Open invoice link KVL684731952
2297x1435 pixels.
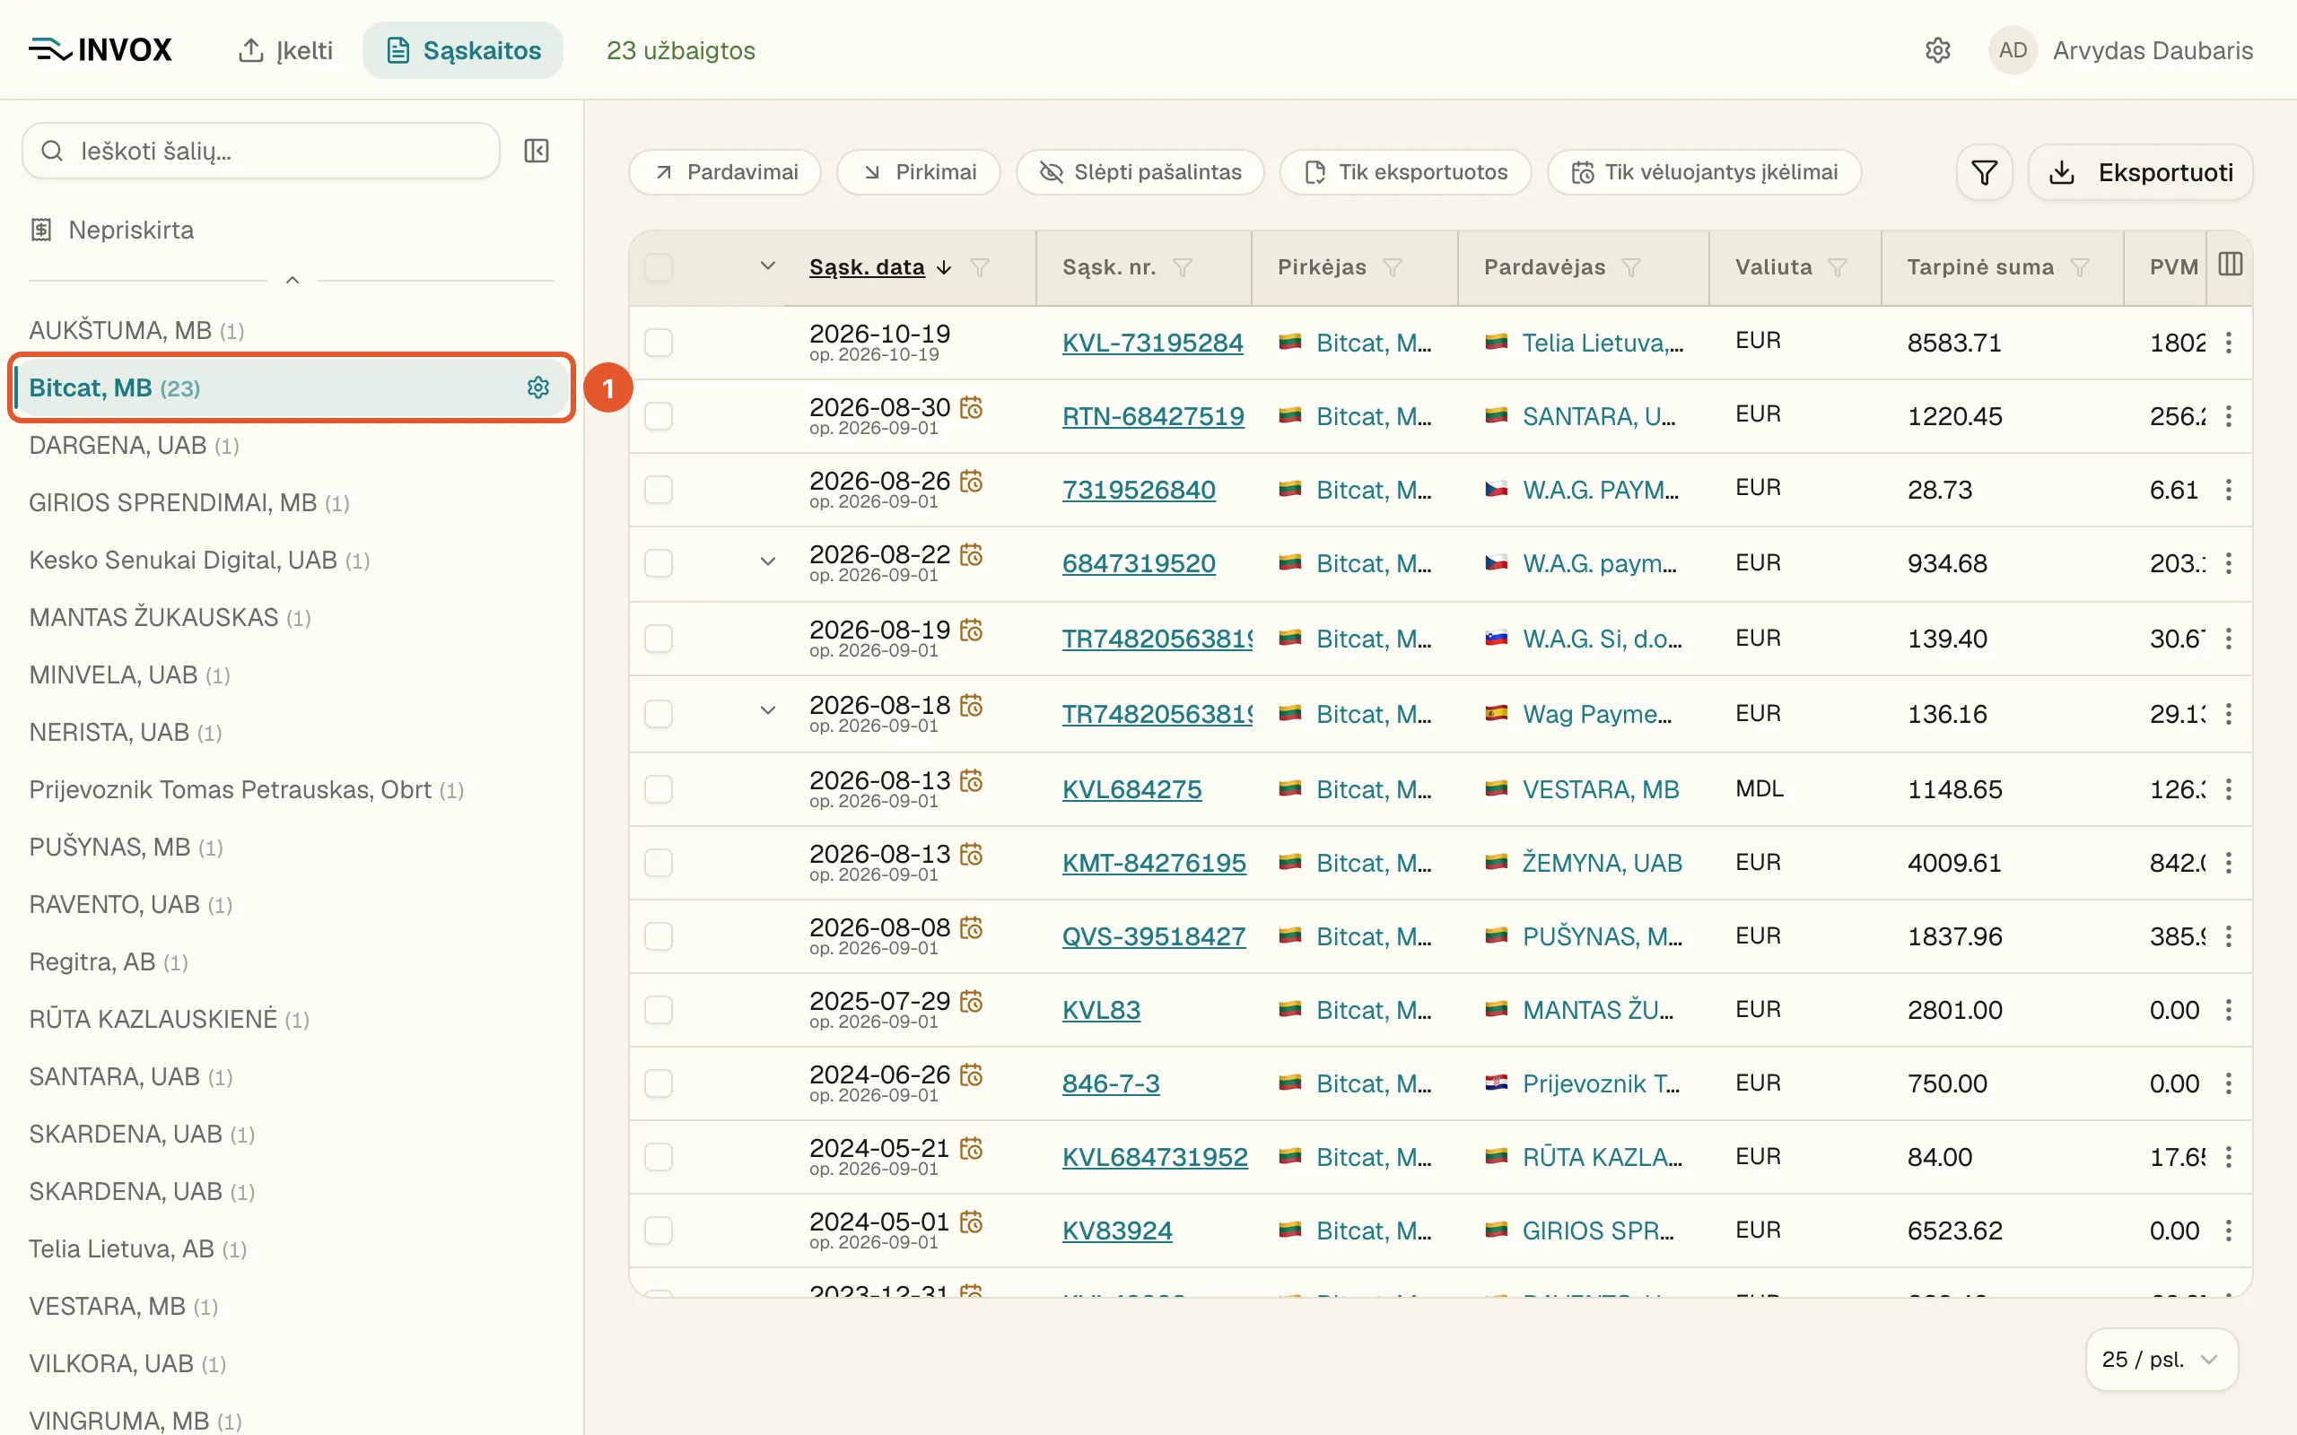(1155, 1157)
